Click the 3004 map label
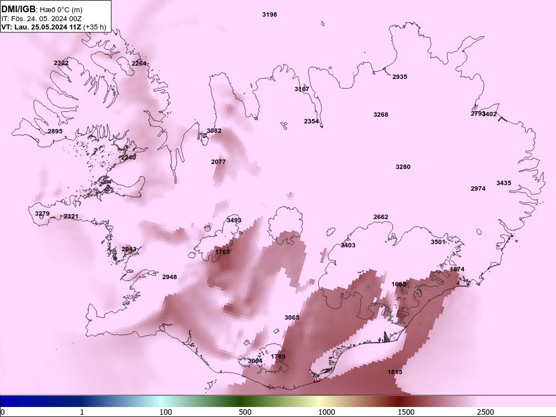The image size is (556, 417). point(255,361)
